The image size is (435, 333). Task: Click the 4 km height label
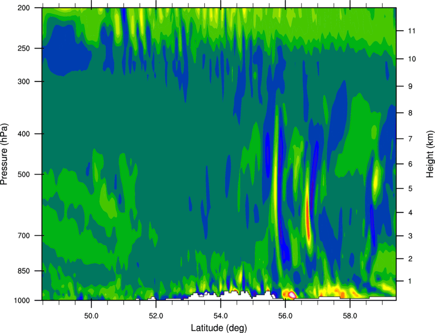(410, 213)
